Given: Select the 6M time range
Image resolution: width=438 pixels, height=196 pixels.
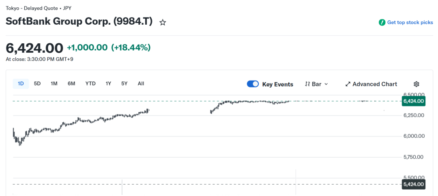Looking at the screenshot, I should tap(71, 83).
